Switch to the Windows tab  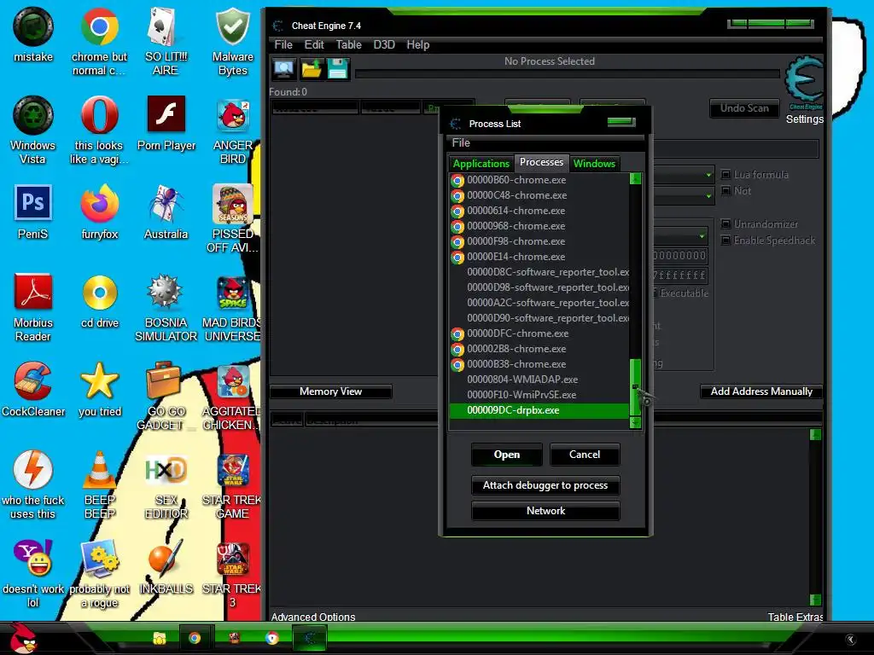tap(594, 163)
